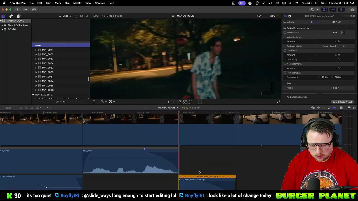Image resolution: width=358 pixels, height=201 pixels.
Task: Collapse the Nov 2, 2025 group
Action: tap(33, 95)
